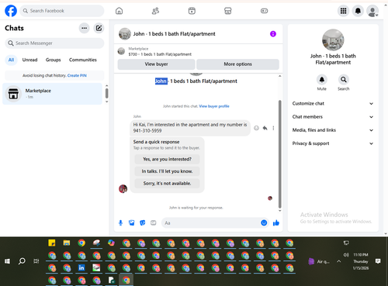This screenshot has width=388, height=286.
Task: Attach a file with the photo icon
Action: tap(132, 222)
